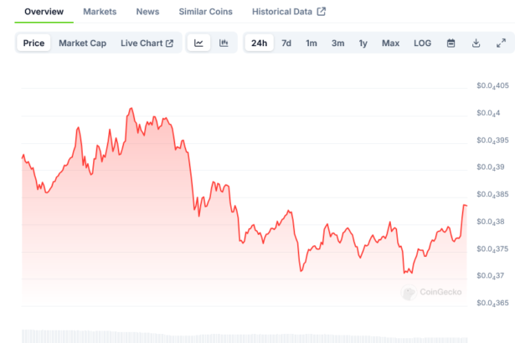Open Live Chart in new window
The width and height of the screenshot is (515, 343).
tap(147, 43)
